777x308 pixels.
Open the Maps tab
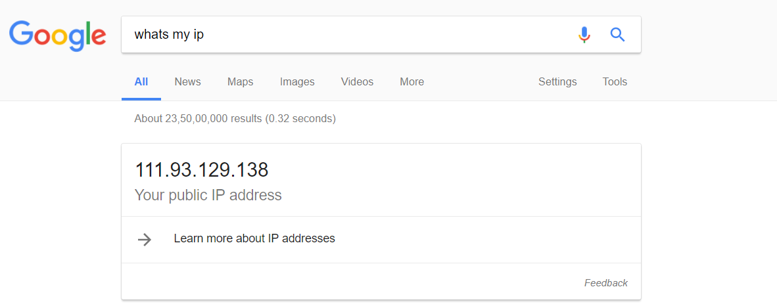click(x=240, y=82)
